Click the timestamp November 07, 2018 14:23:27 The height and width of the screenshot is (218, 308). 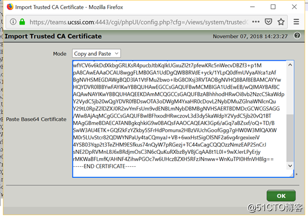pyautogui.click(x=250, y=36)
